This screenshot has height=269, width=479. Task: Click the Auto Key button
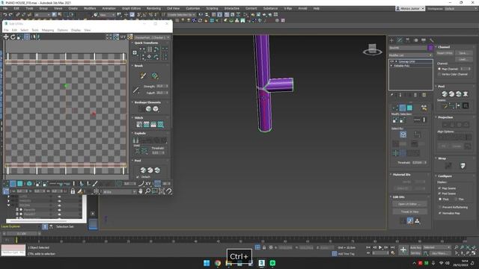point(415,247)
